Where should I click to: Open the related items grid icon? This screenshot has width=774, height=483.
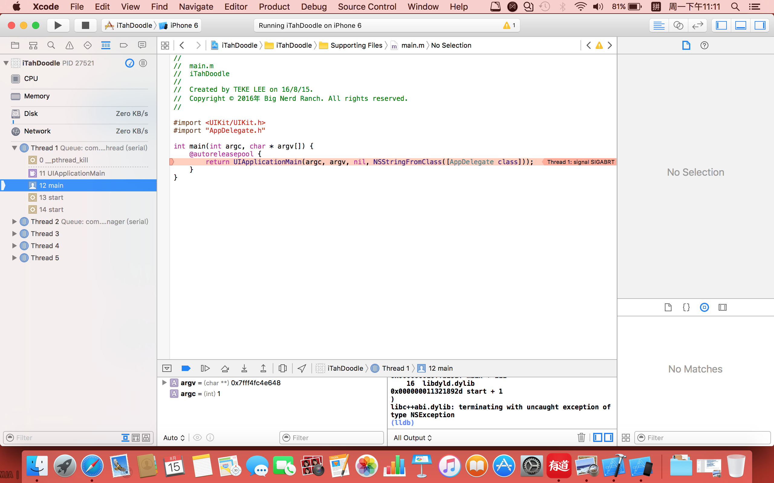point(165,45)
